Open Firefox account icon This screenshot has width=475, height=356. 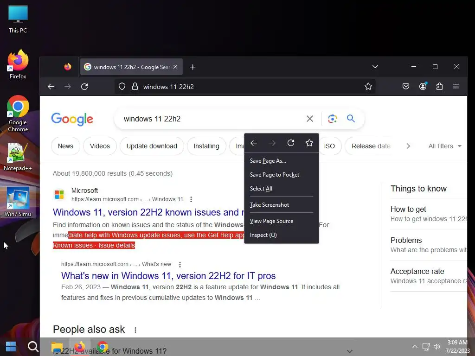pos(423,86)
